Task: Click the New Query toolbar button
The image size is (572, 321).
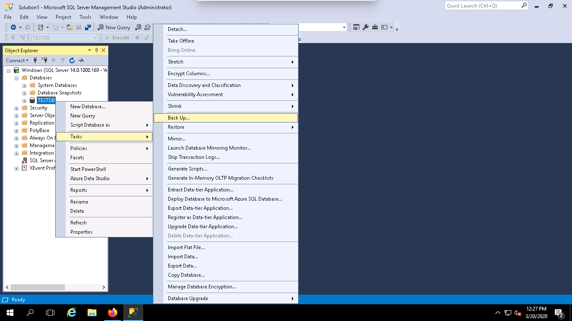Action: click(x=114, y=27)
